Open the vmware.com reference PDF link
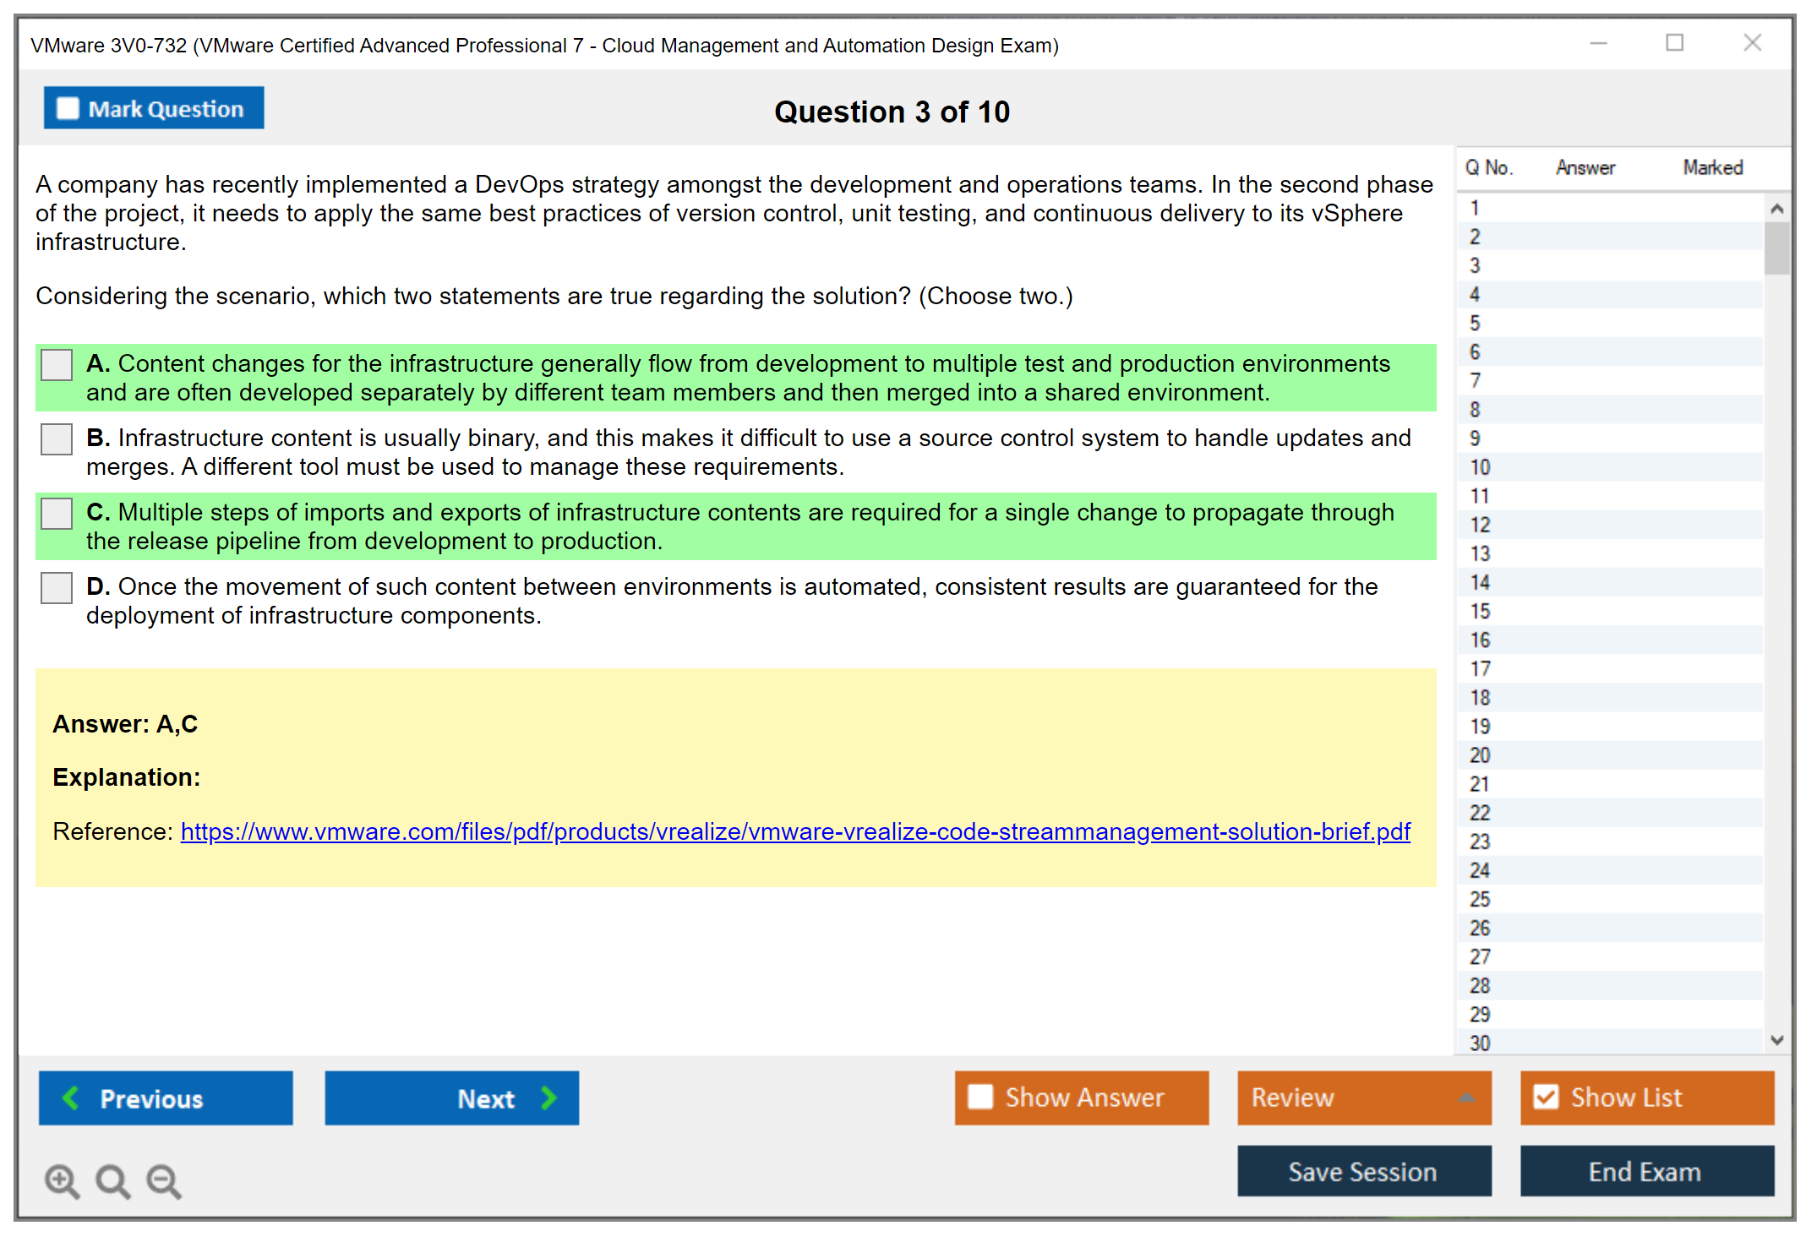 point(794,831)
